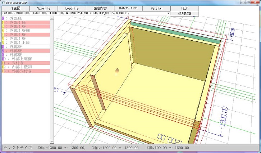Select list row 11 : 穴付き
The height and width of the screenshot is (153, 261).
tap(26, 63)
